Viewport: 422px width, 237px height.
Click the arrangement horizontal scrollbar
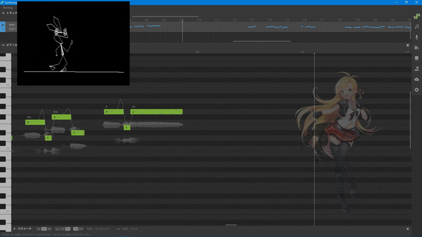(262, 41)
